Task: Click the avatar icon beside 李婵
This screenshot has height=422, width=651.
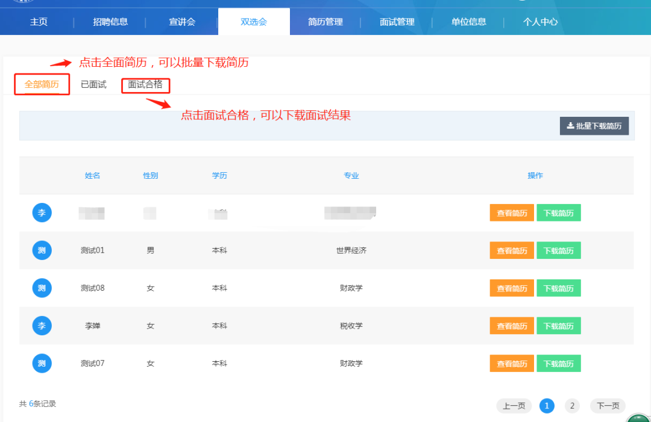Action: click(42, 326)
